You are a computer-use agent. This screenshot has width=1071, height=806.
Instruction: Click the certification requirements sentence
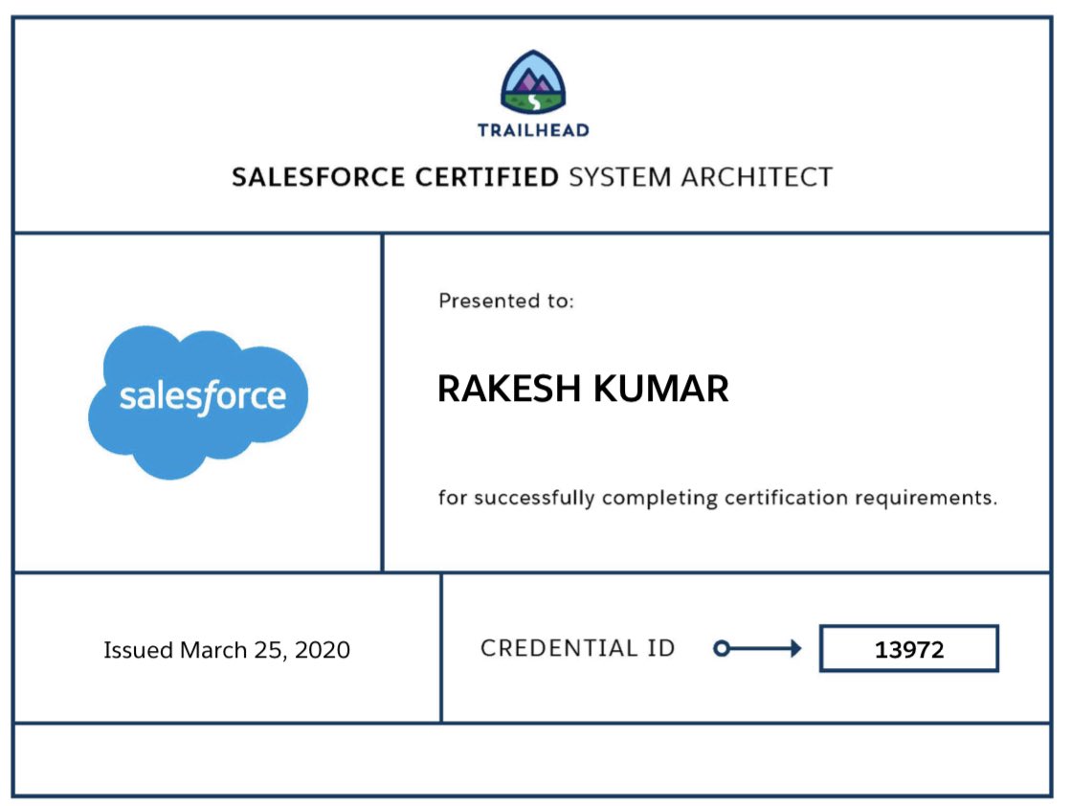pyautogui.click(x=717, y=498)
